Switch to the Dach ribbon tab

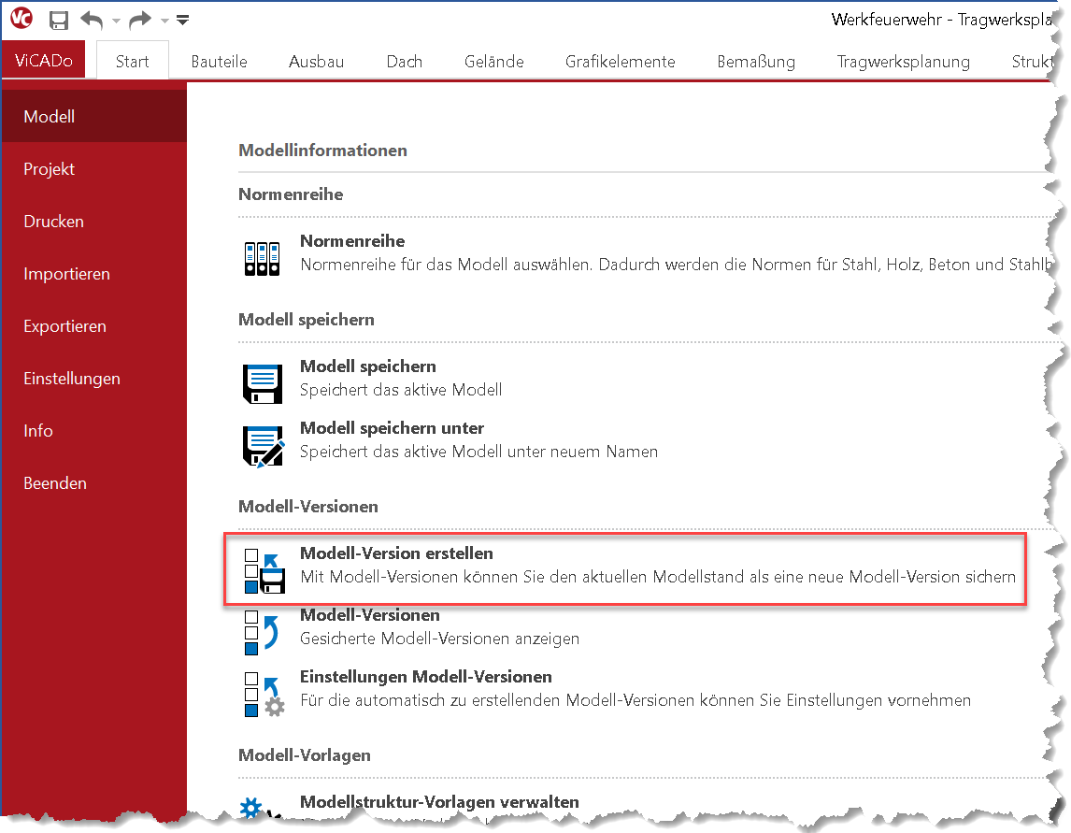(405, 62)
